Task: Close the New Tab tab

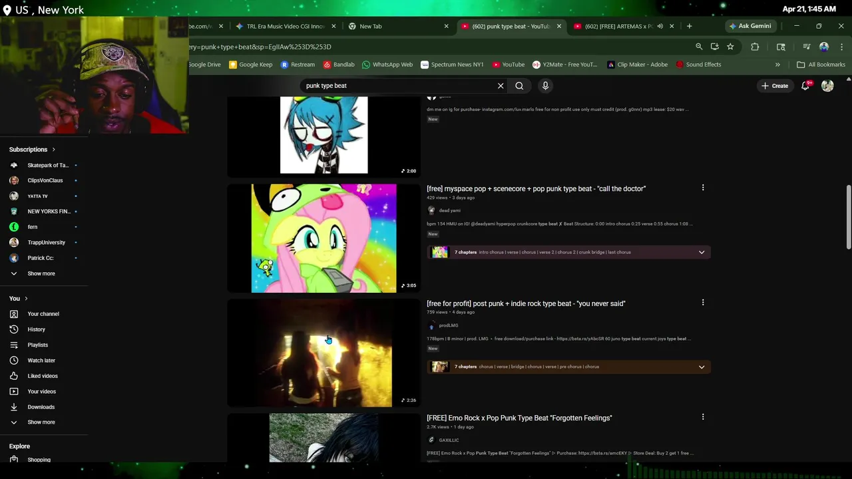Action: (446, 26)
